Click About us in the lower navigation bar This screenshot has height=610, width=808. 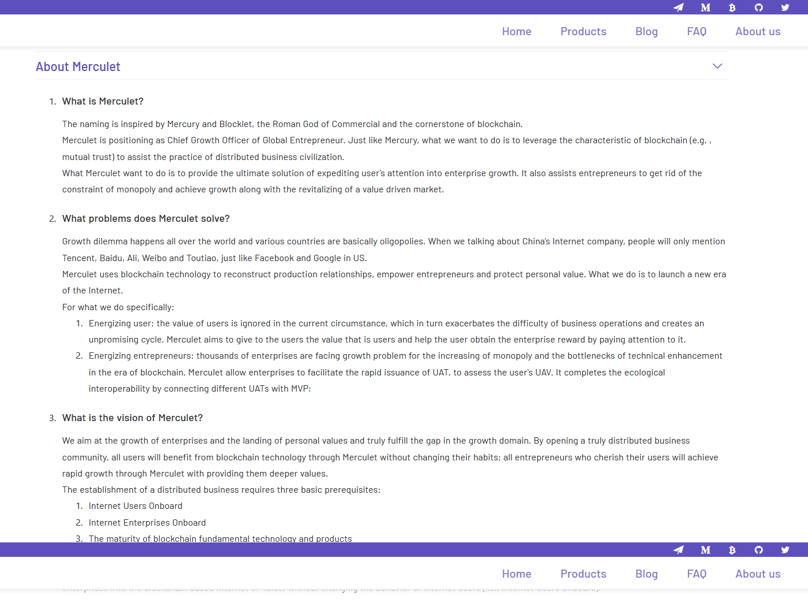(x=758, y=574)
